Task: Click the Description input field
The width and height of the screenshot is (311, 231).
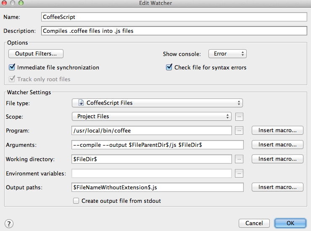Action: point(174,31)
